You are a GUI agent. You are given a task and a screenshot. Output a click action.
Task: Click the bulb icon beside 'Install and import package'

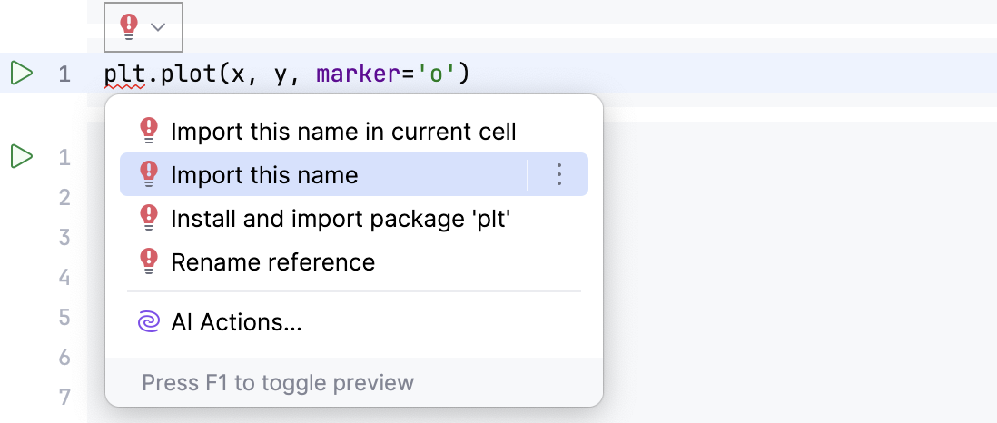pos(149,219)
